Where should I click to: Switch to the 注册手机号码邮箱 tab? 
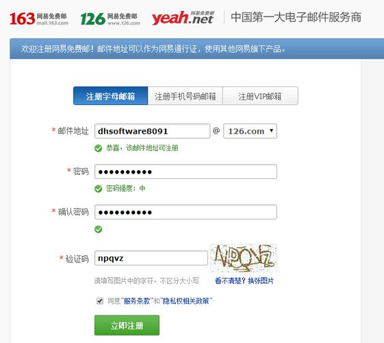[185, 96]
